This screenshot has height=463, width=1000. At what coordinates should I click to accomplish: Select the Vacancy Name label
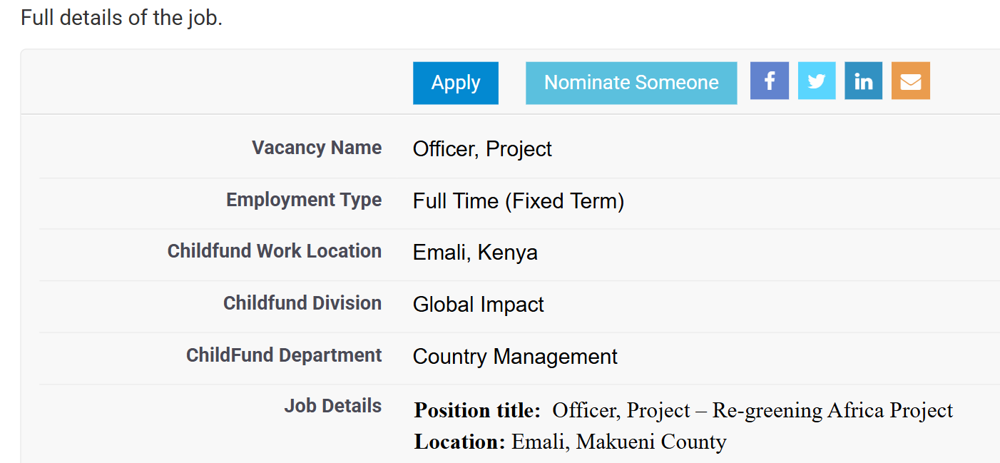point(317,148)
